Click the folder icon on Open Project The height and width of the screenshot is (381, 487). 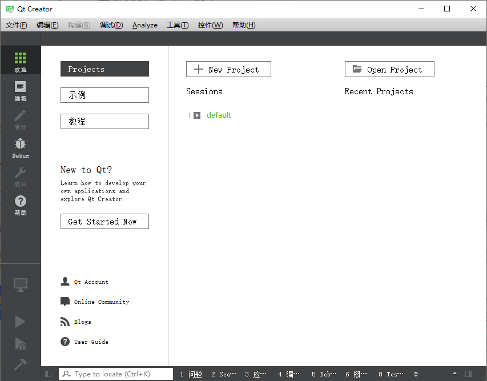[x=357, y=69]
